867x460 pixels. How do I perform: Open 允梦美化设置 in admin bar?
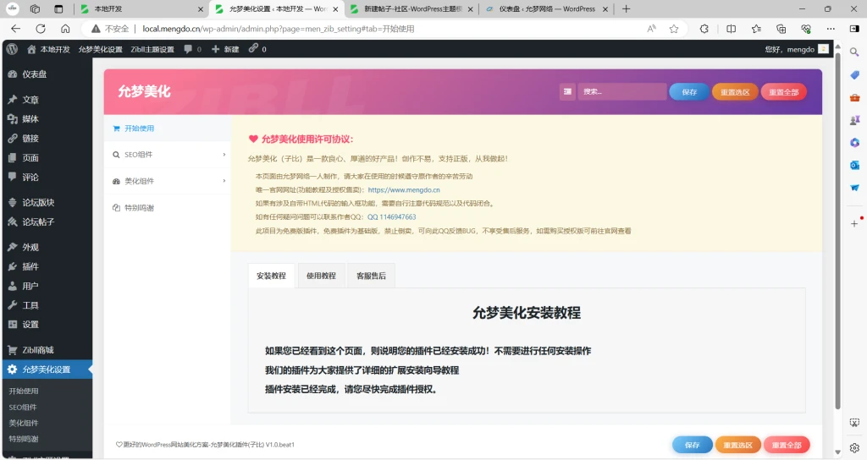[x=100, y=49]
